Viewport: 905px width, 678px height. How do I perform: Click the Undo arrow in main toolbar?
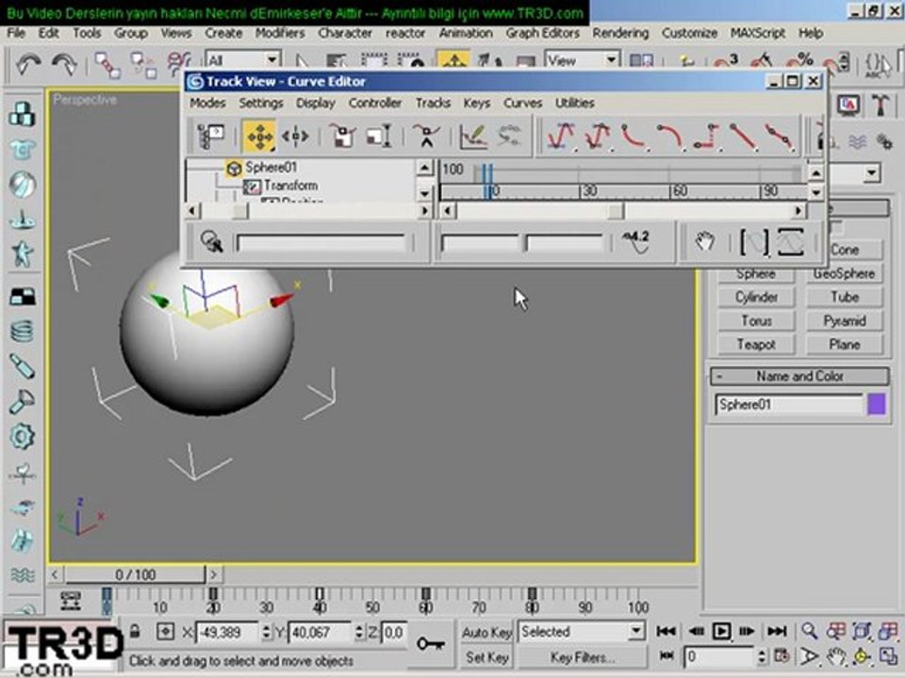tap(28, 64)
